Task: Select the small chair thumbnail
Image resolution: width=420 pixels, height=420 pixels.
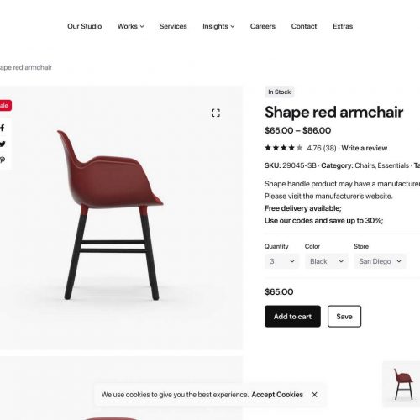Action: pos(402,384)
